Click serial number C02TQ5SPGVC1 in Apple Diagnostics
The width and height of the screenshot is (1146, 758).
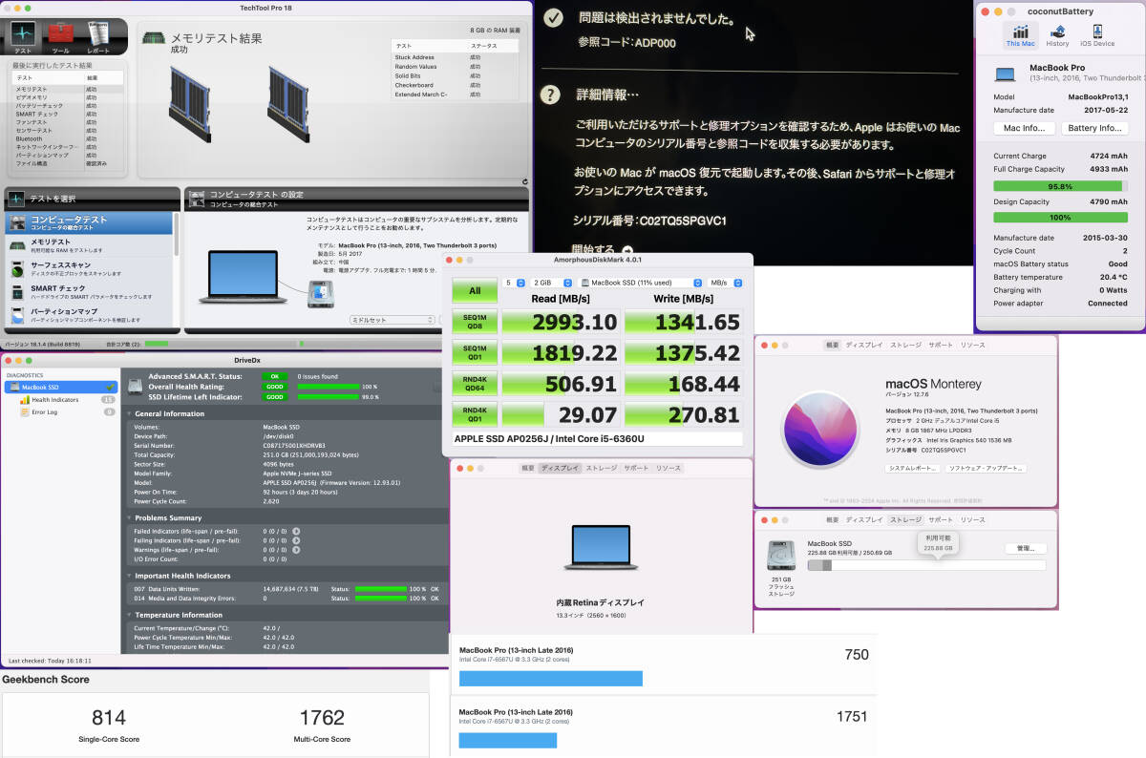click(683, 221)
